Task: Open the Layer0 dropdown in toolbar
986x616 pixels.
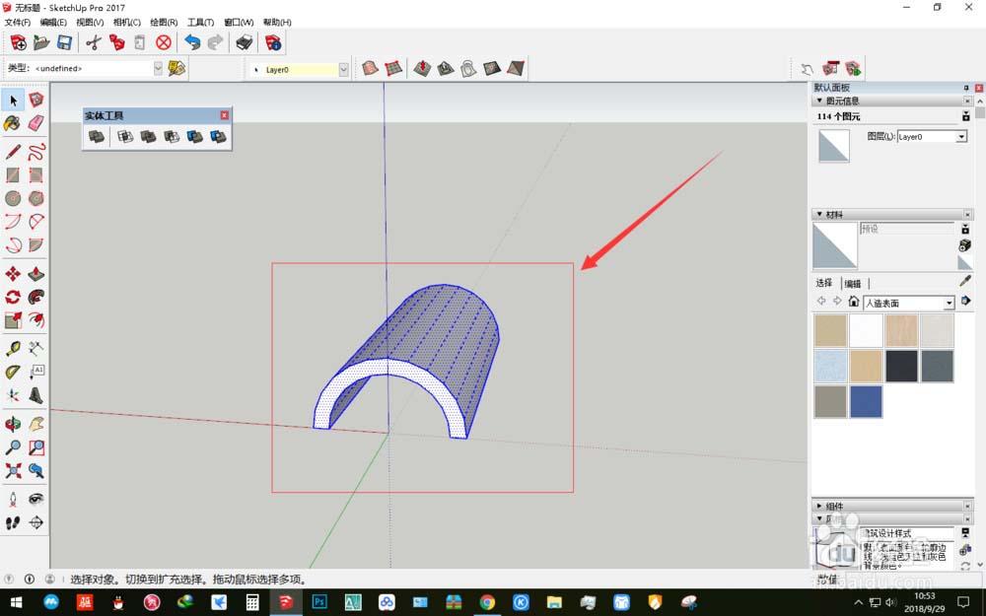Action: tap(343, 69)
